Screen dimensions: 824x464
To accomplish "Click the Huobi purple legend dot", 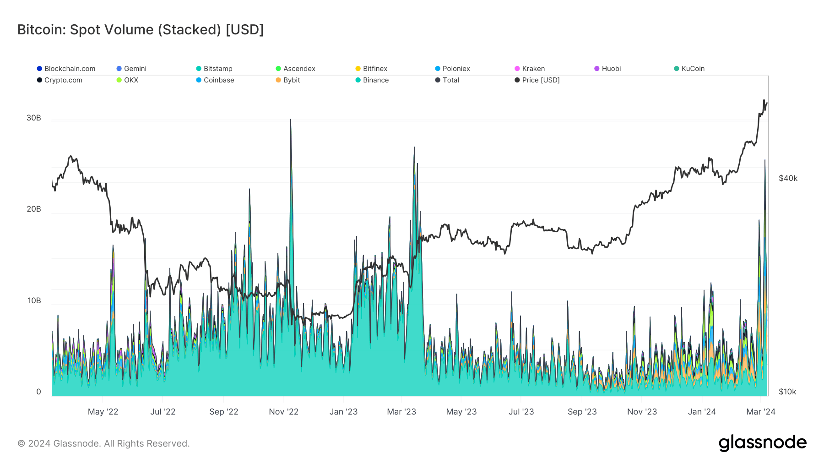I will pyautogui.click(x=597, y=69).
